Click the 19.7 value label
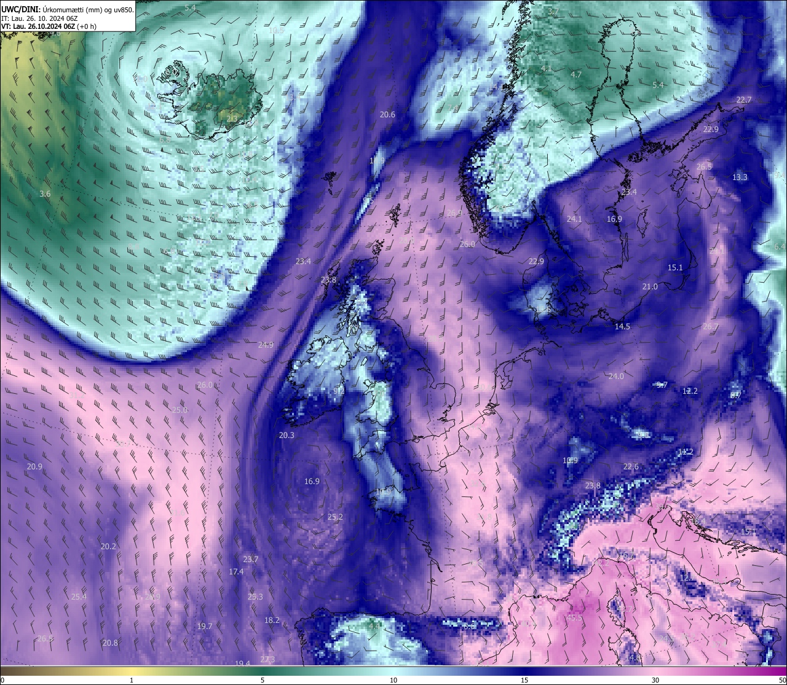Screen dimensions: 787x685 point(205,627)
